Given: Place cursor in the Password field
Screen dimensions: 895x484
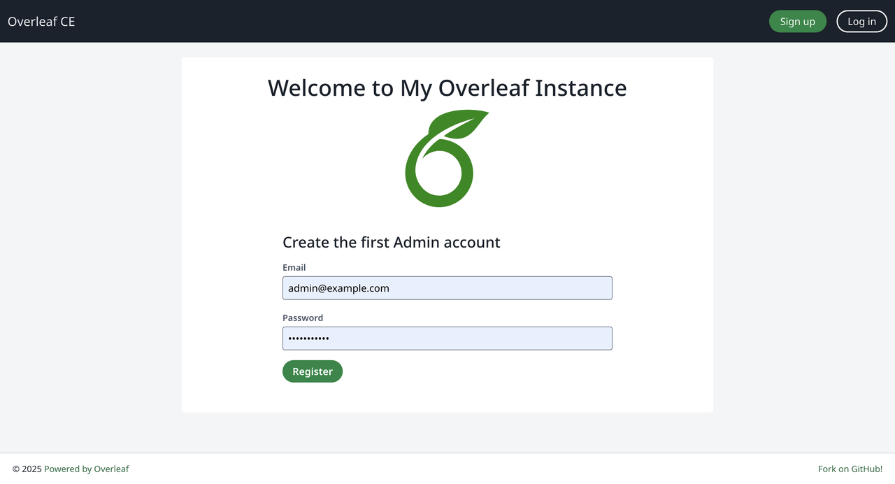Looking at the screenshot, I should [447, 338].
